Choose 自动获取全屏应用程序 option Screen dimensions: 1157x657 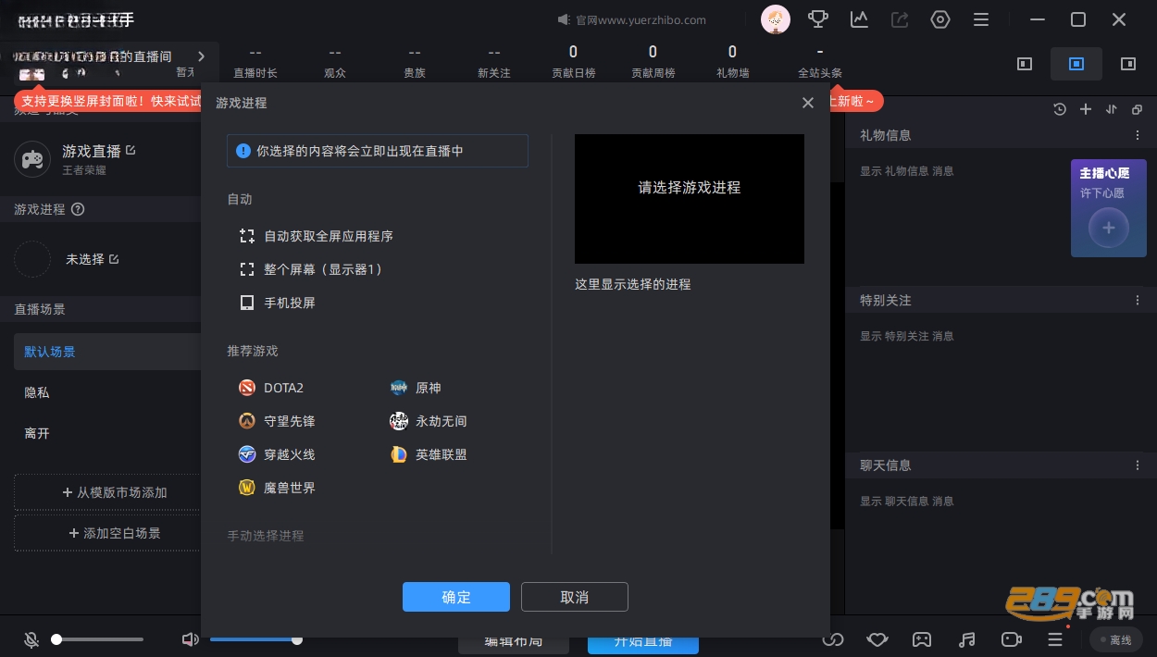[x=317, y=236]
